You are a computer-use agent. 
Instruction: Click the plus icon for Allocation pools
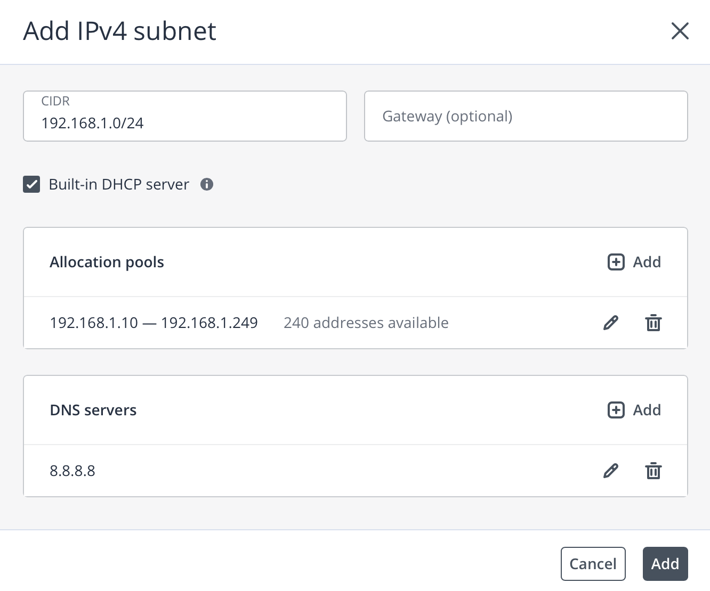616,262
